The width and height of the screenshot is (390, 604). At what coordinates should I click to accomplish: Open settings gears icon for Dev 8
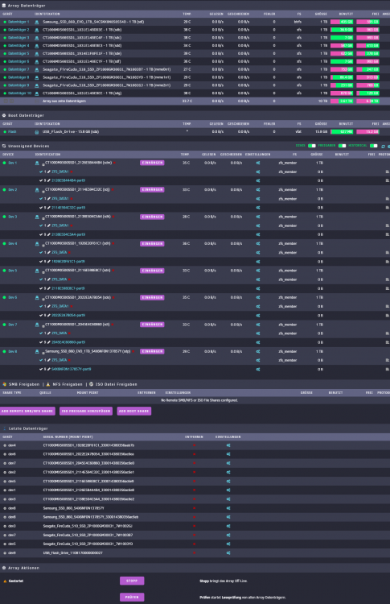[x=258, y=352]
